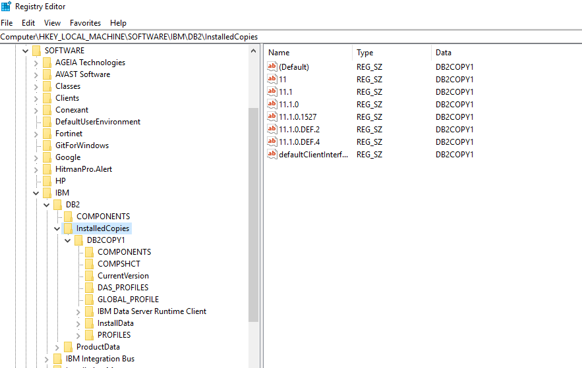Click the tree pane vertical scrollbar thumb
The image size is (582, 368).
click(x=254, y=215)
